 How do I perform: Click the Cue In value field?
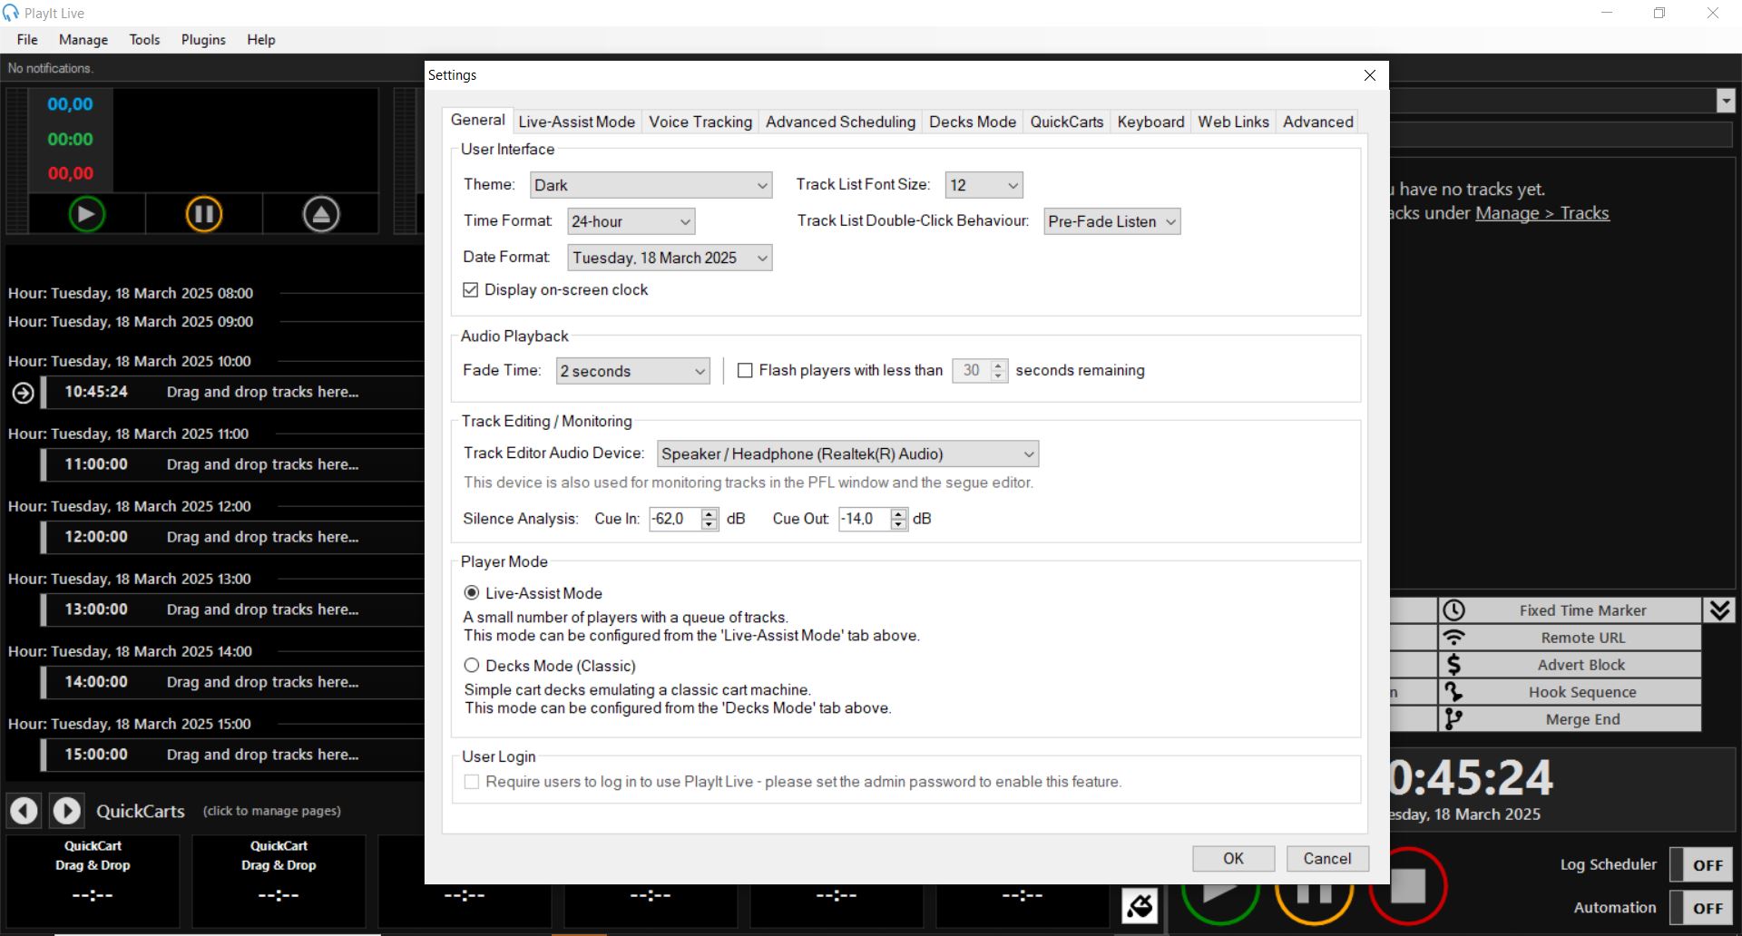[675, 519]
